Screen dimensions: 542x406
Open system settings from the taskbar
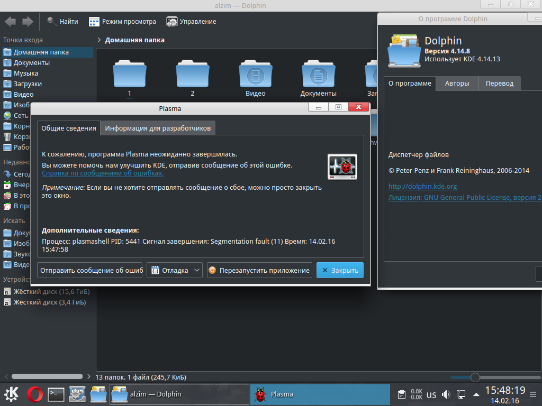(77, 394)
